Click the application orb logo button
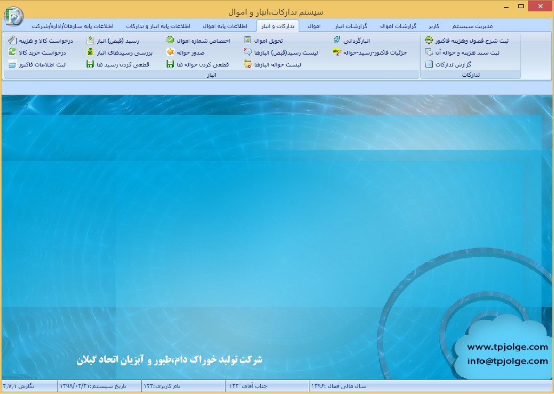Viewport: 554px width, 394px height. point(14,16)
